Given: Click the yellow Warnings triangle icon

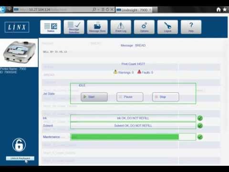Looking at the screenshot, I should (115, 72).
